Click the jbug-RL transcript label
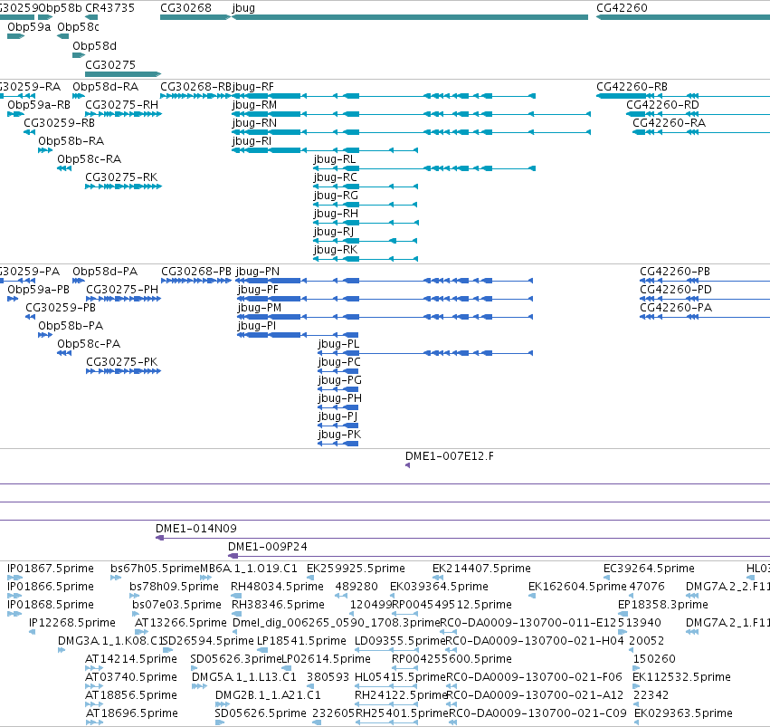770x727 pixels. pos(335,159)
